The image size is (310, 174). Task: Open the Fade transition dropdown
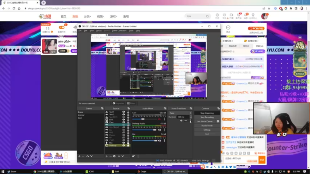pyautogui.click(x=180, y=113)
